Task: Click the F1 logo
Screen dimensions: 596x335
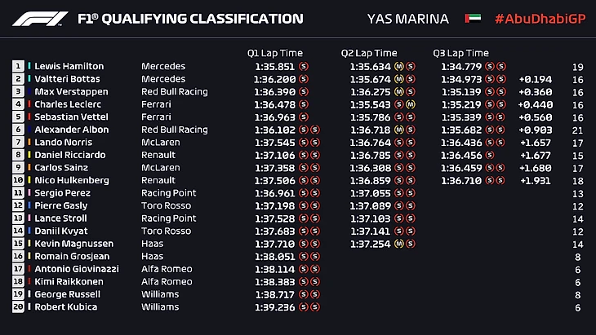Action: click(39, 18)
